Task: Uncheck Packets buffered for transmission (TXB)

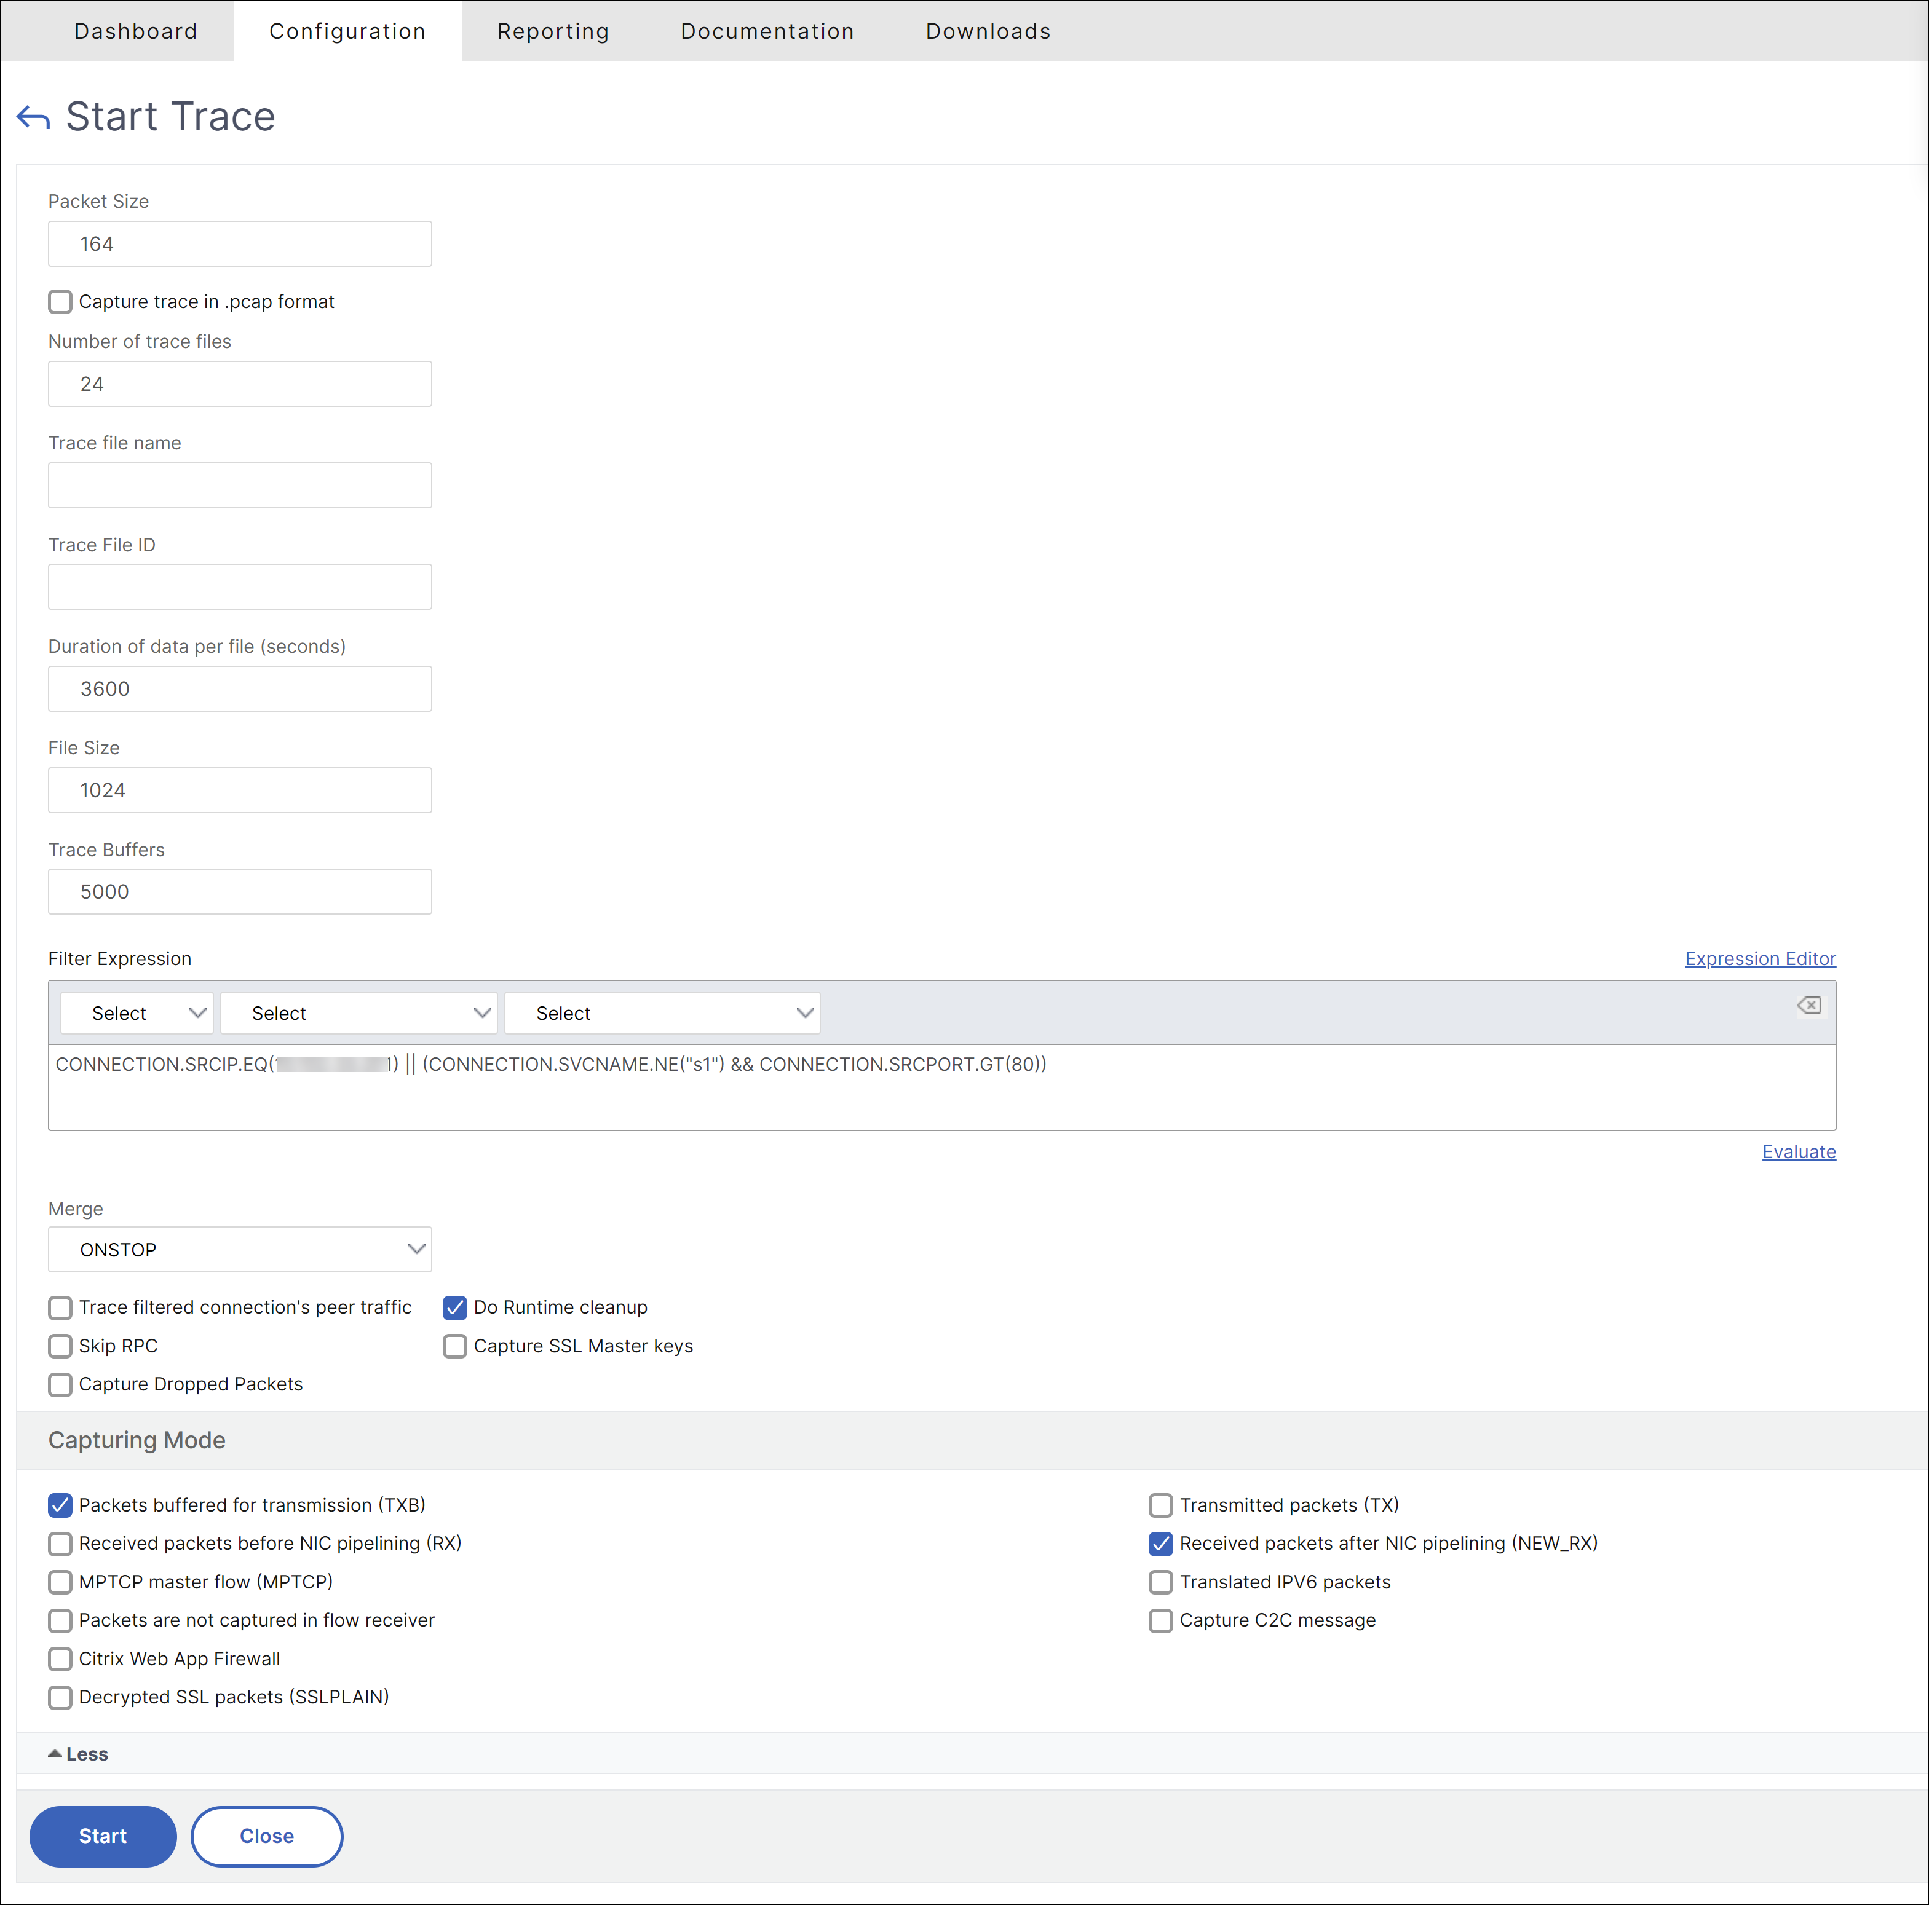Action: 60,1505
